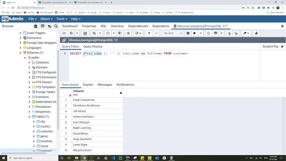The image size is (286, 161).
Task: Click the SQL query text in editor
Action: coord(129,54)
